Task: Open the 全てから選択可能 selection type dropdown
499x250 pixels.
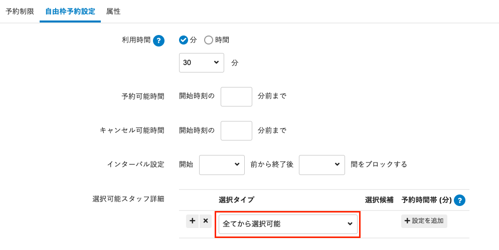Action: tap(288, 224)
